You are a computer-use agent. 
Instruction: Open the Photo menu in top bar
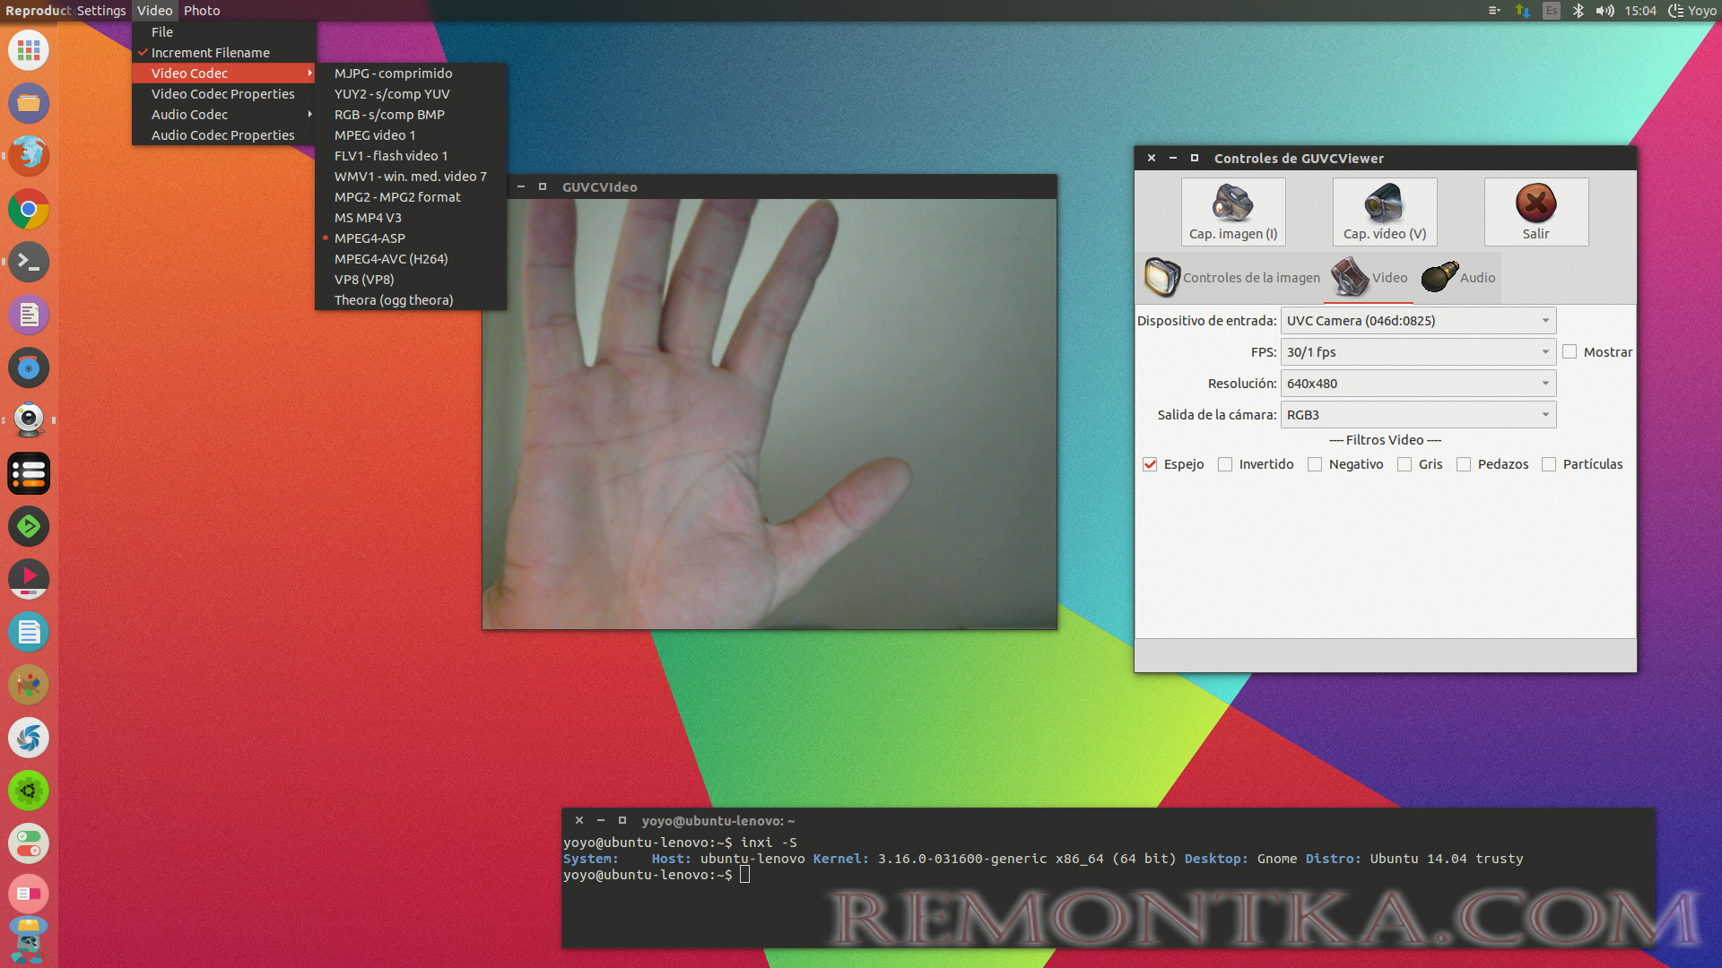point(202,11)
